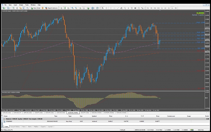
Task: Open the USDJPY,Daily chart tab
Action: [x=38, y=113]
